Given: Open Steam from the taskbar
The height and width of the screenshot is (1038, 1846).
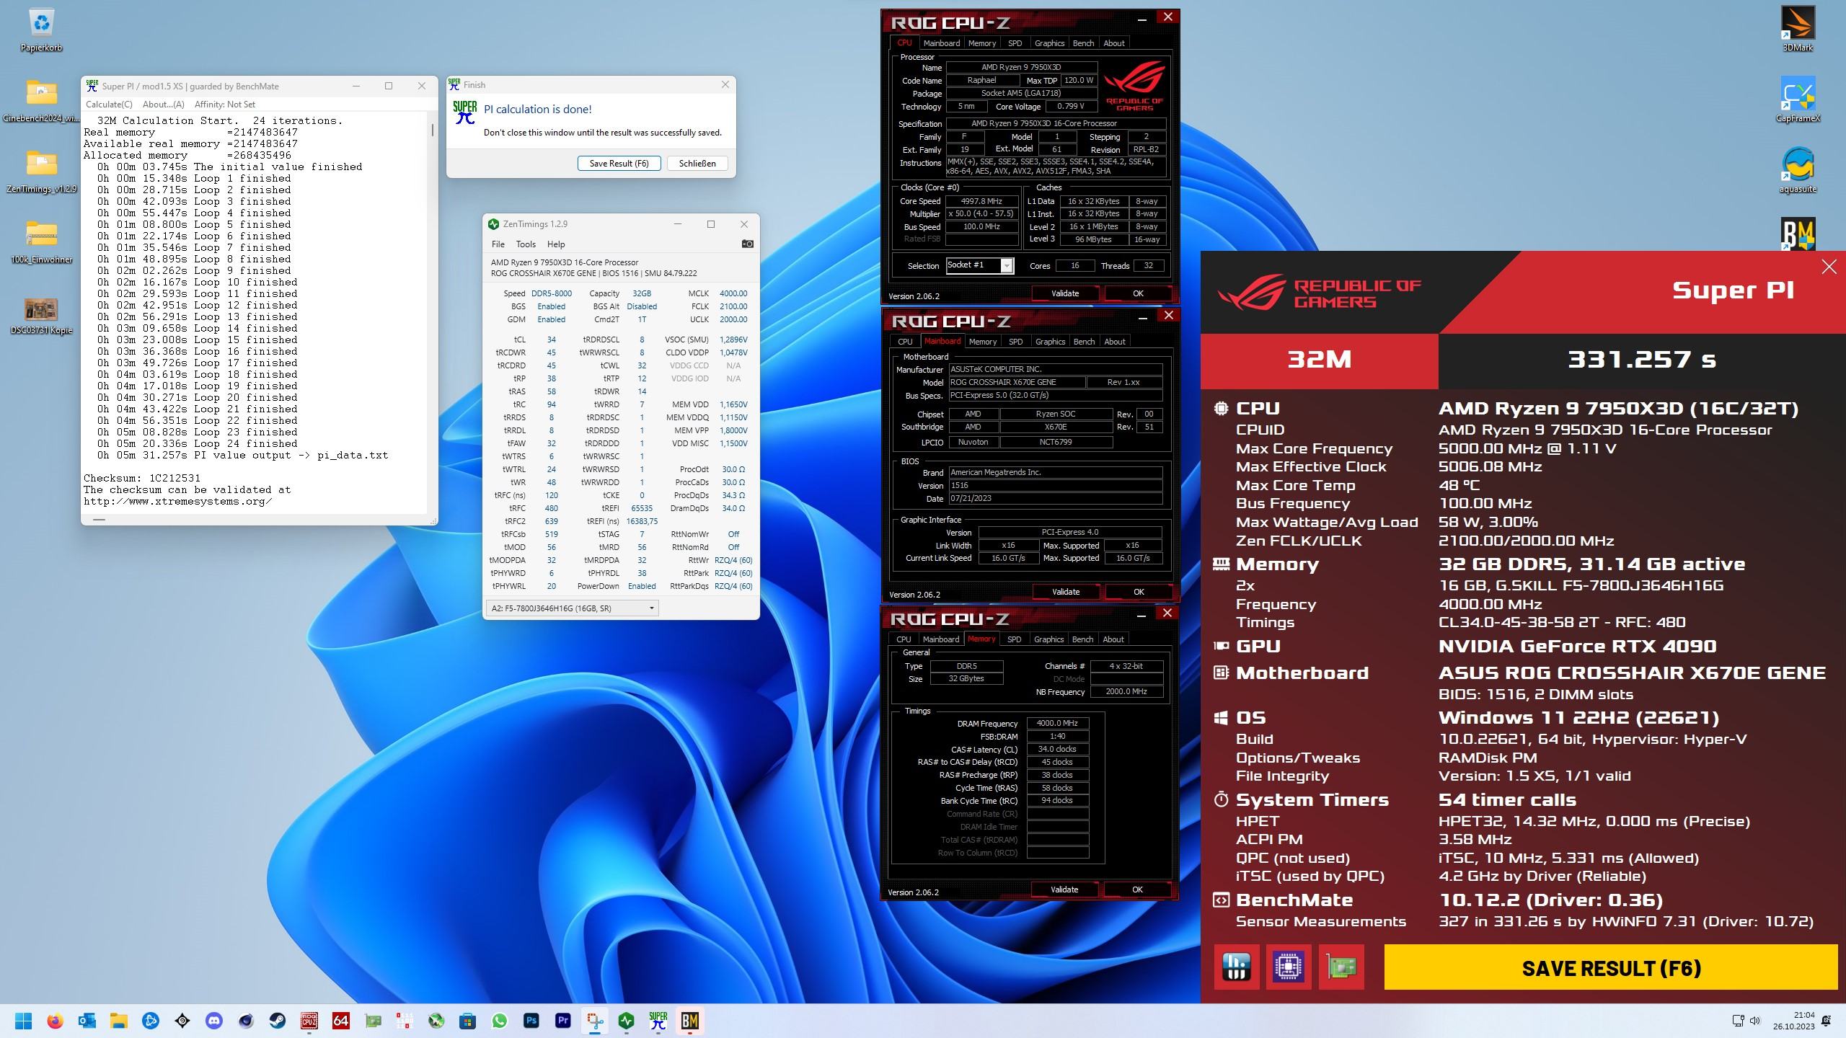Looking at the screenshot, I should (278, 1021).
